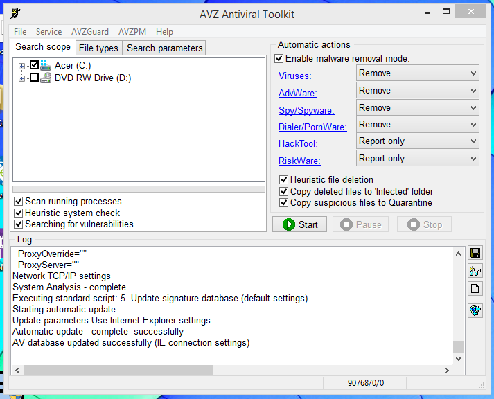The image size is (494, 399).
Task: Open the Dialer/PornWare action dropdown
Action: 418,125
